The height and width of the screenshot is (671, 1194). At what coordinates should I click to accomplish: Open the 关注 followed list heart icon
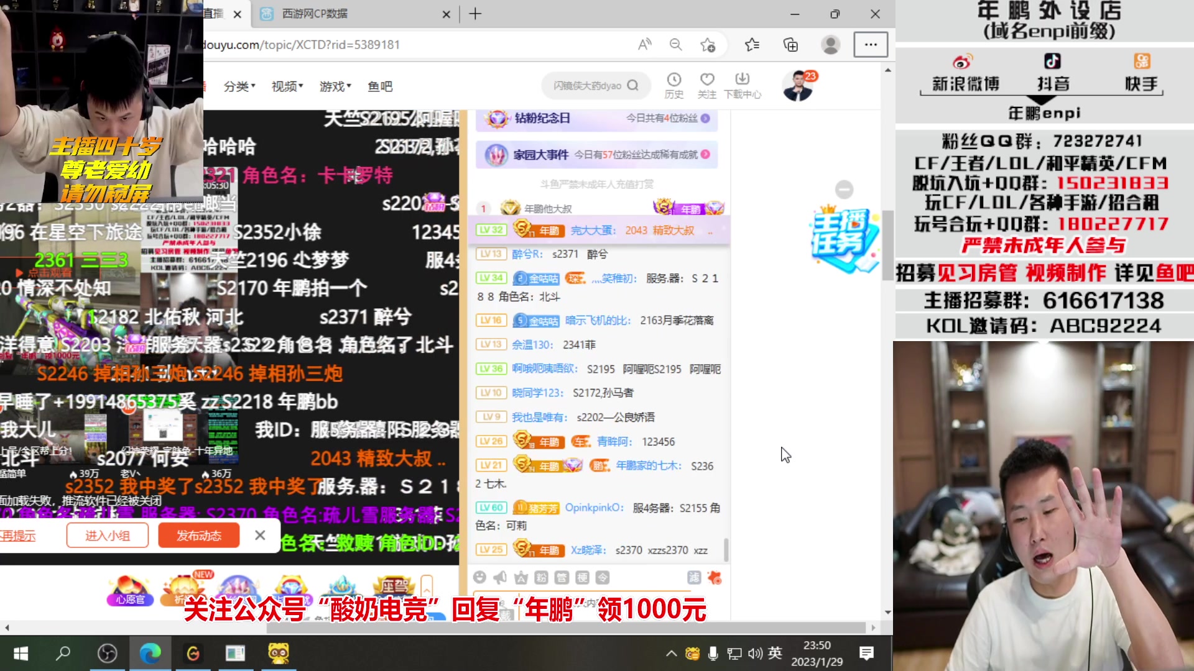(706, 85)
